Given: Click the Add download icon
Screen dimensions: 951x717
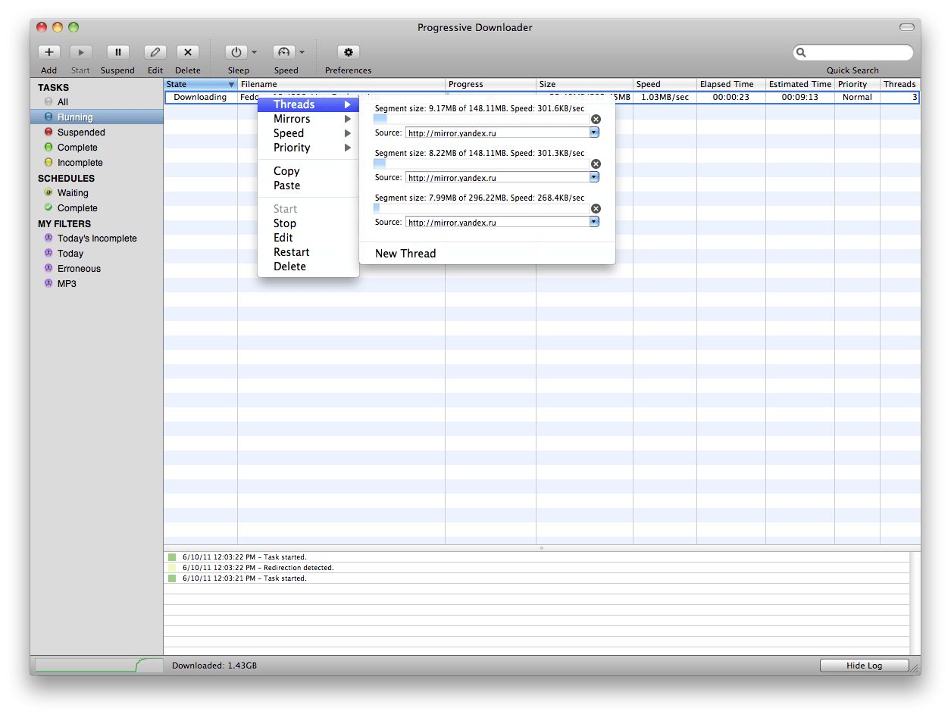Looking at the screenshot, I should tap(48, 52).
